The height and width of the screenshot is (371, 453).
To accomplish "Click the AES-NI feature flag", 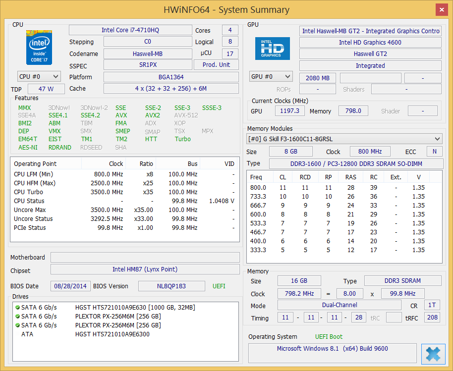I will point(28,147).
